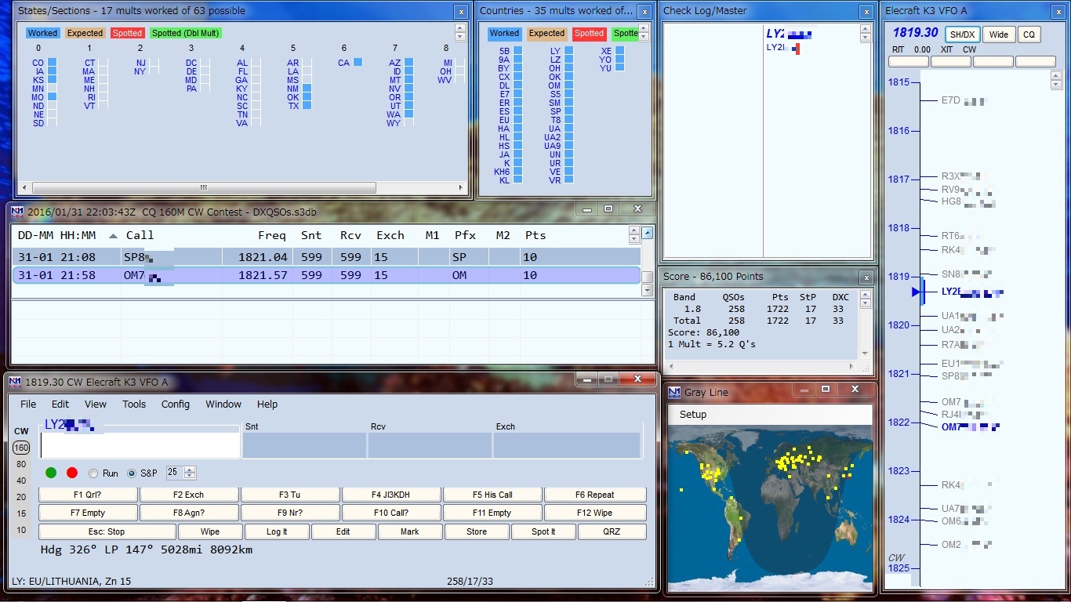Click the Gray Line window title icon

coord(674,392)
